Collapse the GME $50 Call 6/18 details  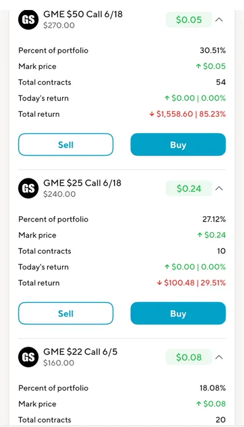tap(220, 19)
